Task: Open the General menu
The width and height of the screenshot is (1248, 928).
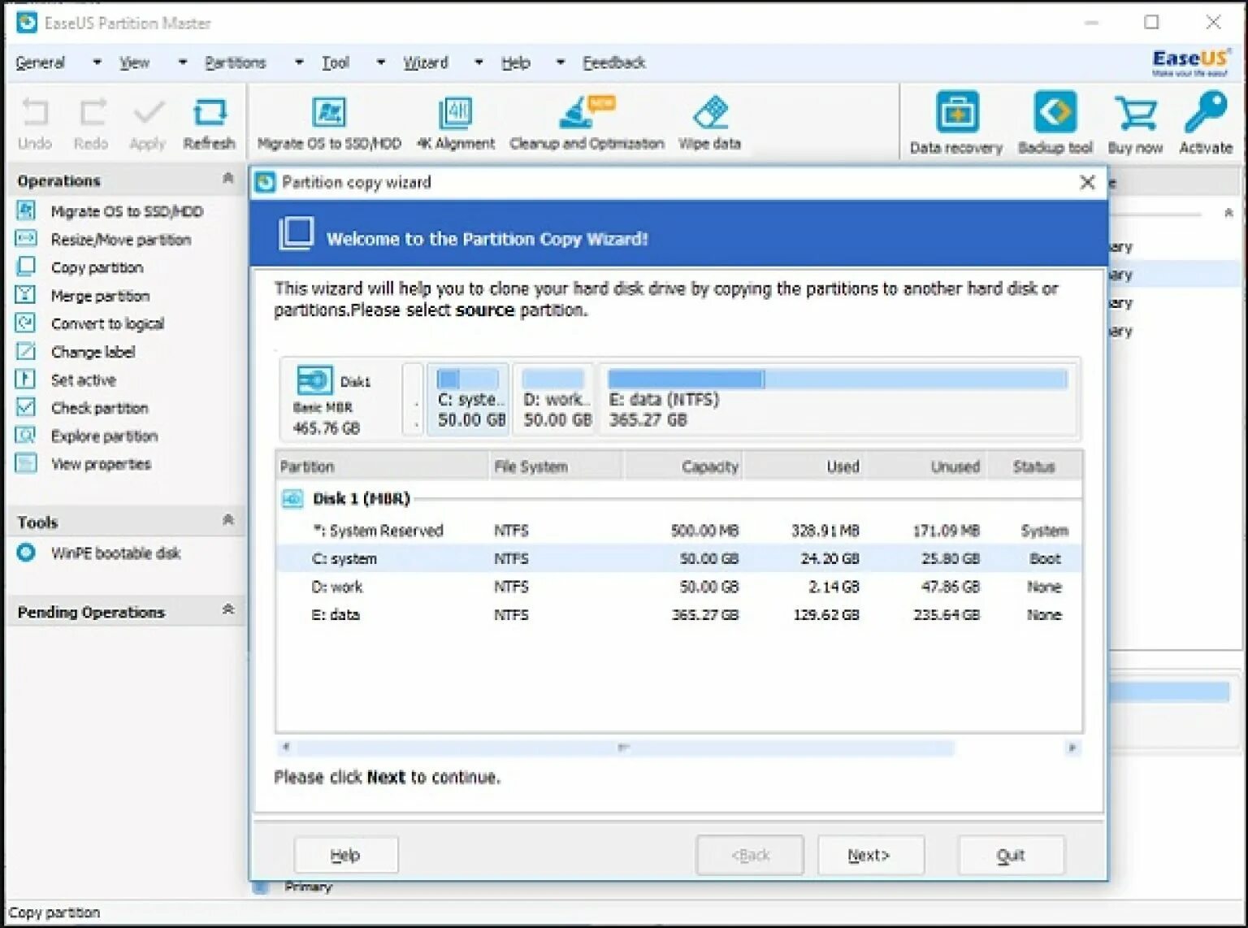Action: (40, 63)
